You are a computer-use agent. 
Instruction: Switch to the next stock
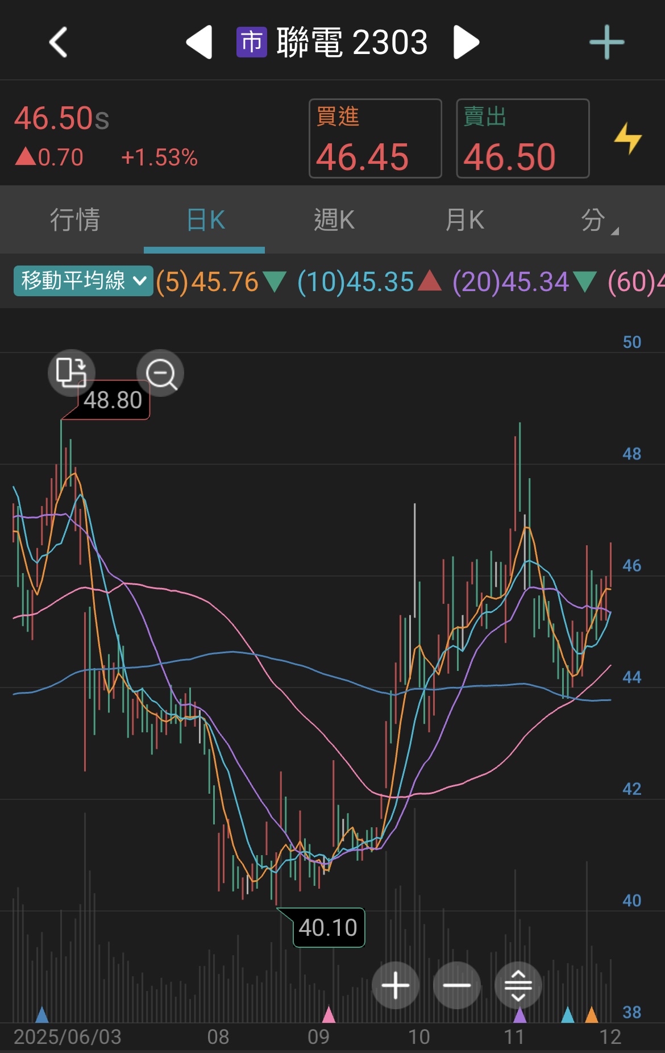[x=466, y=42]
